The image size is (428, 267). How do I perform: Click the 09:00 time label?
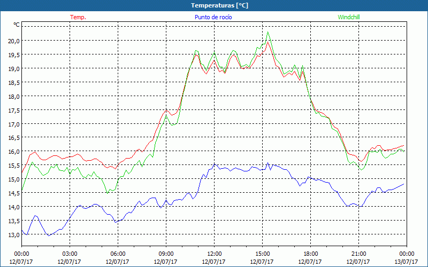pos(166,254)
